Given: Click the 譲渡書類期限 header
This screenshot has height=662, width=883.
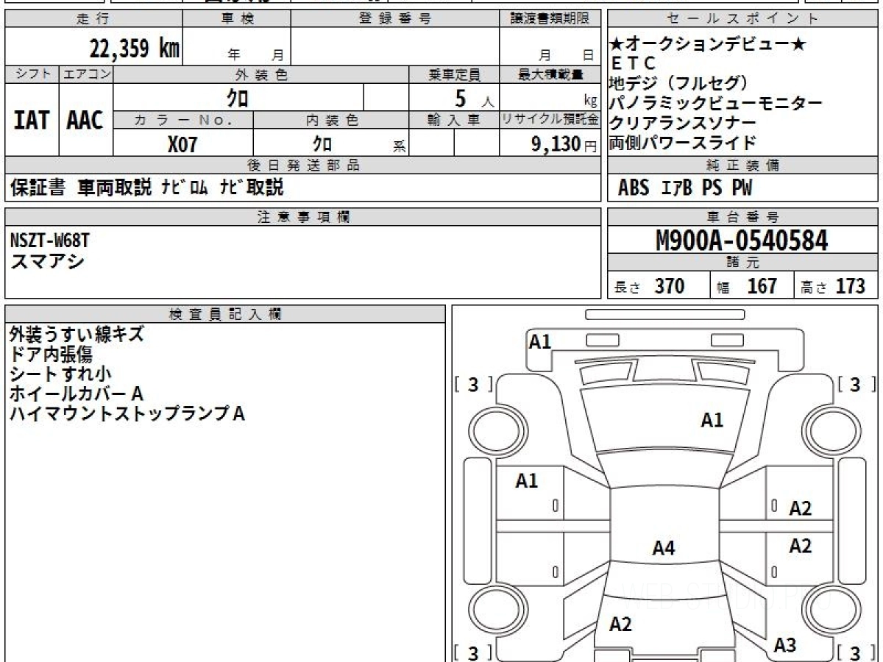Looking at the screenshot, I should pos(550,19).
